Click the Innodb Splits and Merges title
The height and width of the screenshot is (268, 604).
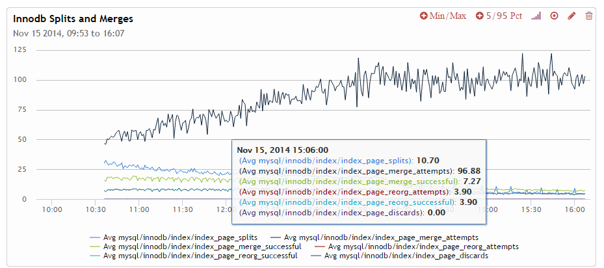pos(73,19)
